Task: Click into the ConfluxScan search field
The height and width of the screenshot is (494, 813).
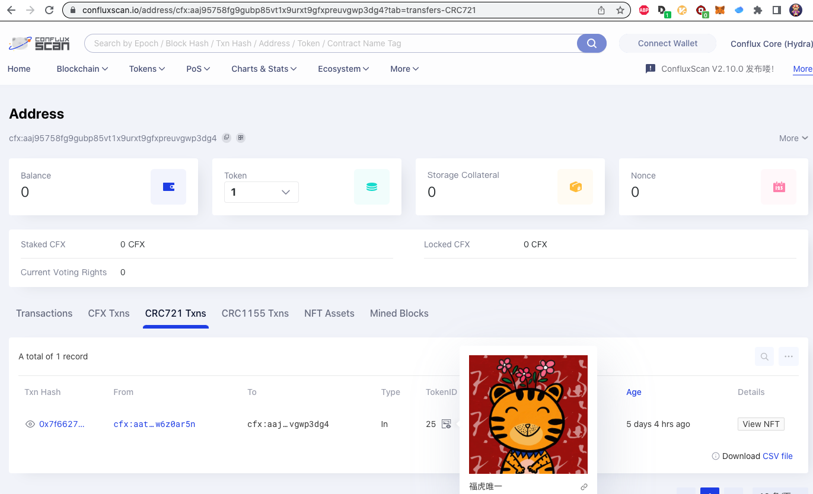Action: [x=332, y=43]
